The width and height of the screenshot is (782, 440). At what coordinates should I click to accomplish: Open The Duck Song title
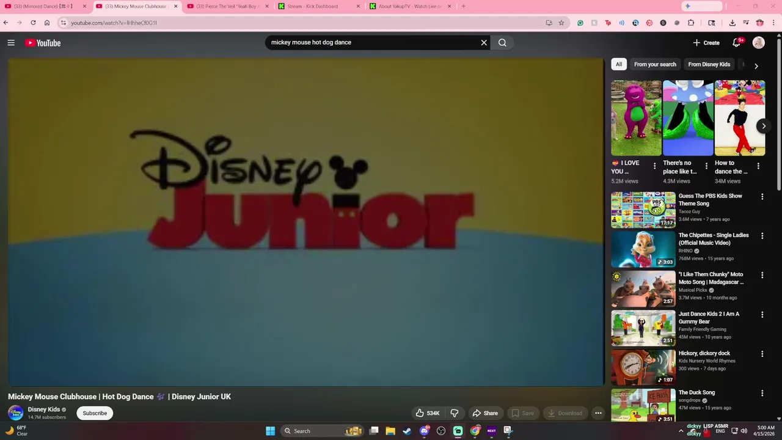pos(696,392)
